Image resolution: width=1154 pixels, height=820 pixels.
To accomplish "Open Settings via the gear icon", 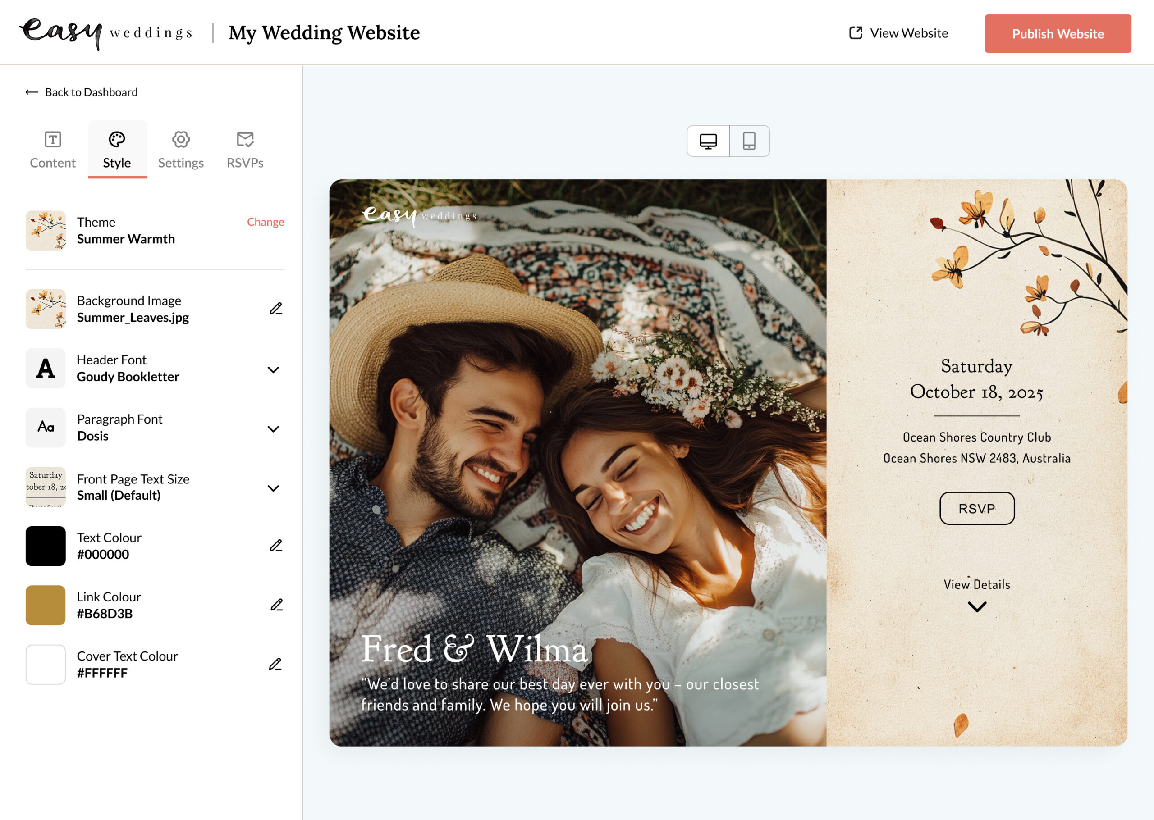I will 181,139.
